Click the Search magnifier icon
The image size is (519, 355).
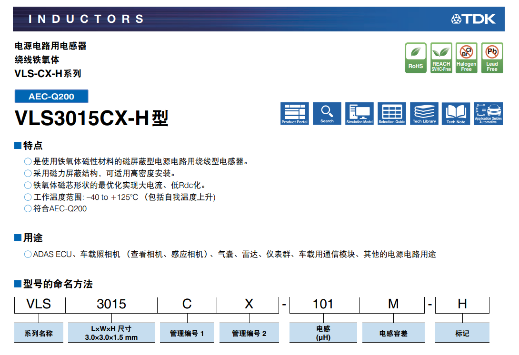pos(327,114)
